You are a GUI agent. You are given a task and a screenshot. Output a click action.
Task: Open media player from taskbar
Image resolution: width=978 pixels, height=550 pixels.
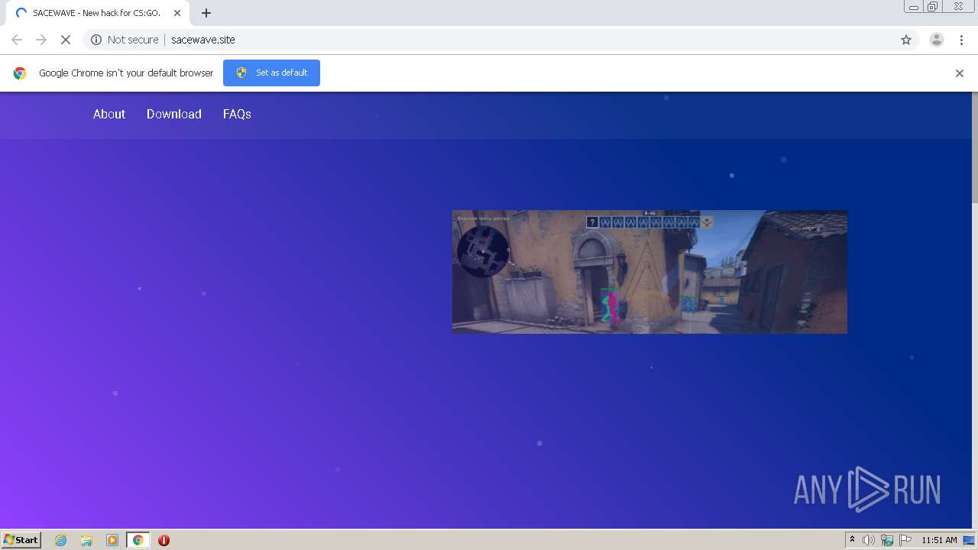pos(112,540)
